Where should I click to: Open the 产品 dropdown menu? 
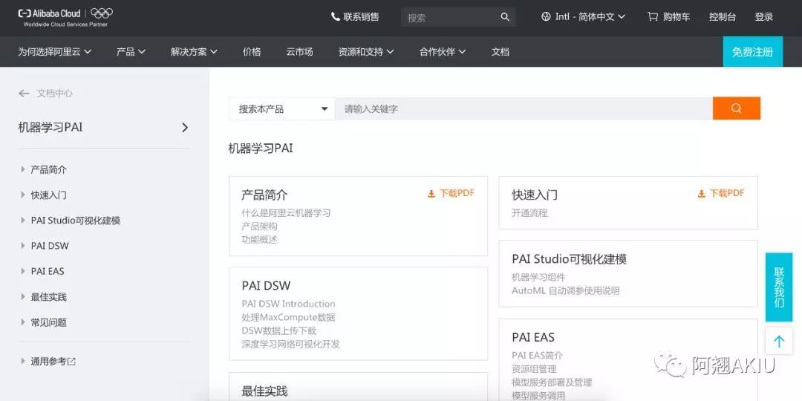point(131,52)
